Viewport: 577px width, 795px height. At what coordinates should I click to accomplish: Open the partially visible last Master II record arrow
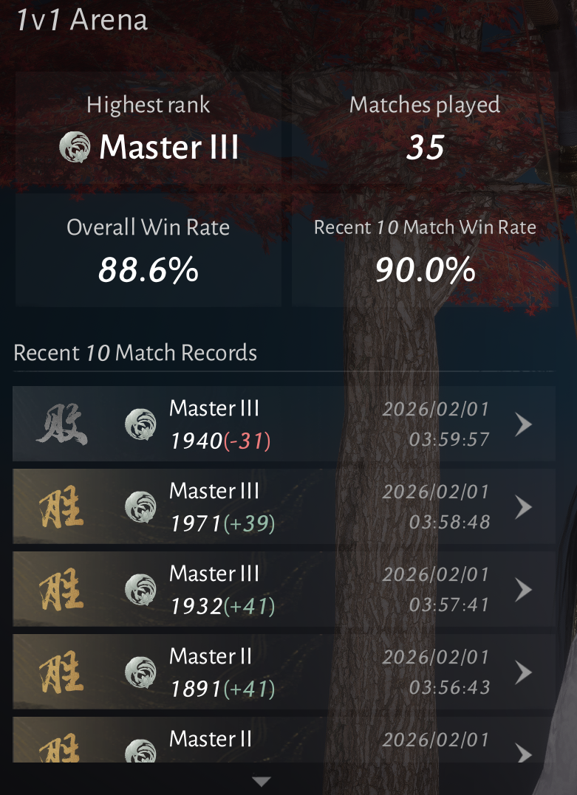523,752
